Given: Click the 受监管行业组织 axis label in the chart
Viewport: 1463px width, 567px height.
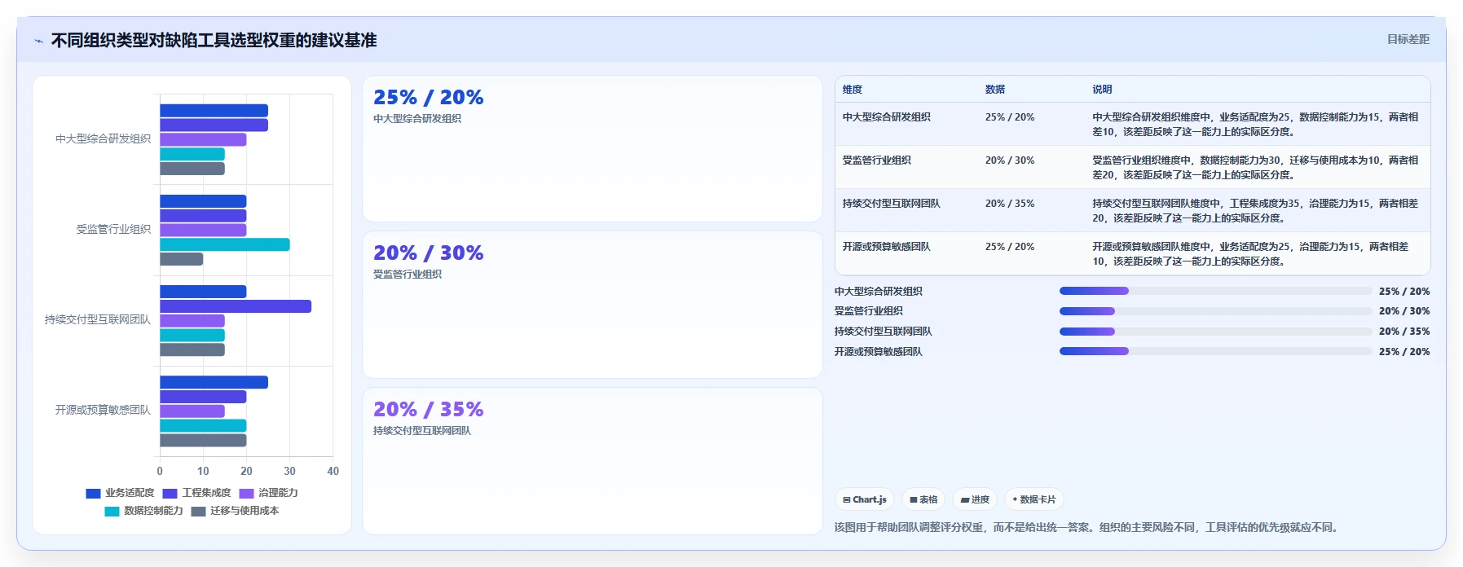Looking at the screenshot, I should (x=113, y=229).
